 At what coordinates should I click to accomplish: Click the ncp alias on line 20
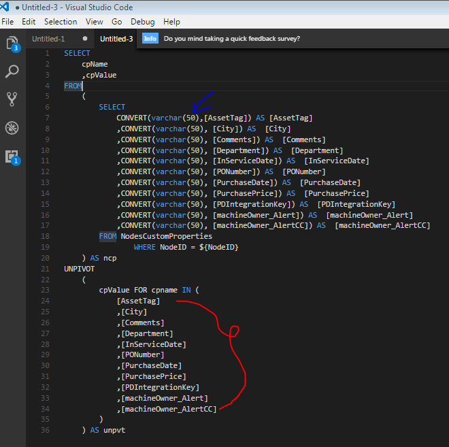[x=110, y=258]
